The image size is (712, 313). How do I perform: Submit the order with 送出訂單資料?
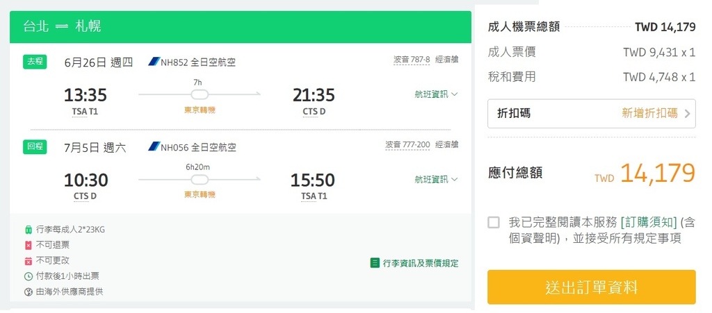click(592, 287)
